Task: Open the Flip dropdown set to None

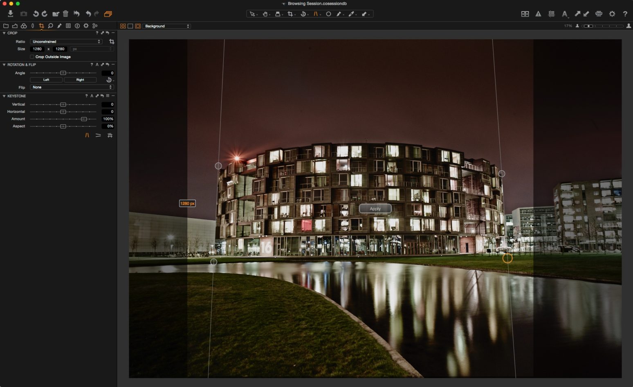Action: pos(71,87)
